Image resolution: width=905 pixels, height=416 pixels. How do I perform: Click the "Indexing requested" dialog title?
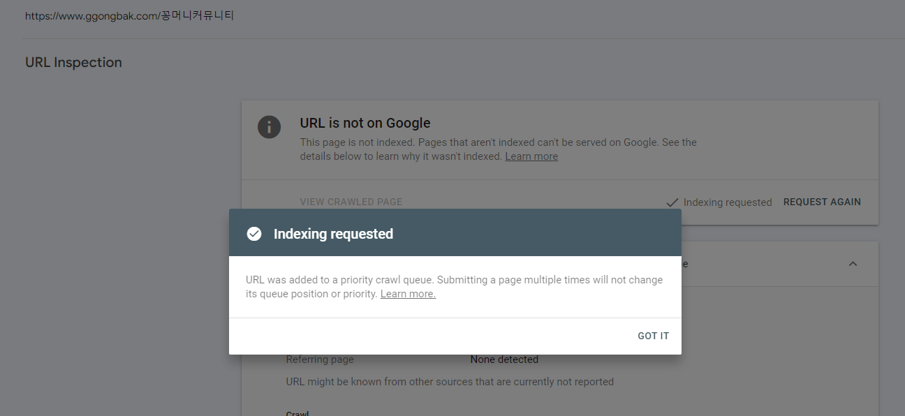[333, 234]
